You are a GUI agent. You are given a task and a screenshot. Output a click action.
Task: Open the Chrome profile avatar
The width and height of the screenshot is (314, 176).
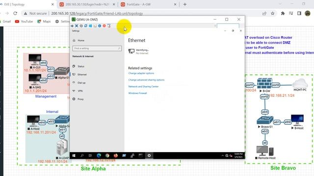[x=308, y=13]
